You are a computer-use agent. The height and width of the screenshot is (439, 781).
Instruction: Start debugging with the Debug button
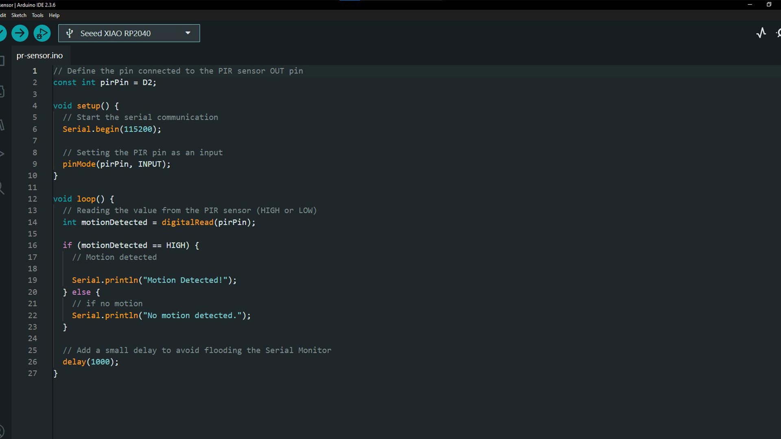point(42,33)
